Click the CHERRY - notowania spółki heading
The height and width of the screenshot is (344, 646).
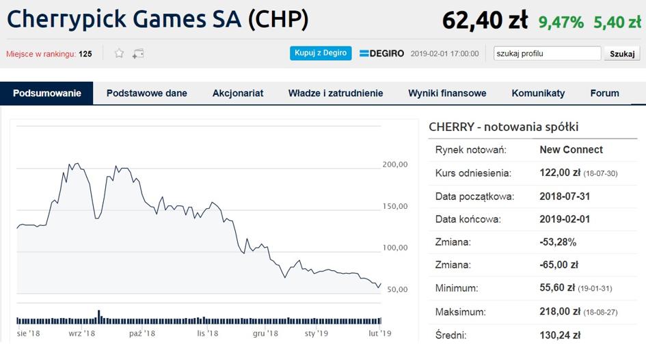click(504, 126)
